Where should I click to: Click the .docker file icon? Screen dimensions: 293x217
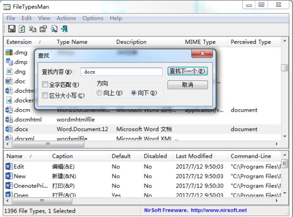pos(9,100)
